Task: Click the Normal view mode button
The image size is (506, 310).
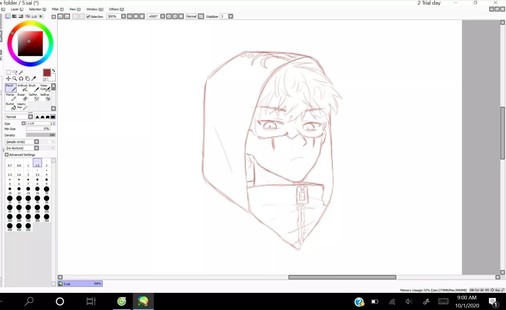Action: (191, 16)
